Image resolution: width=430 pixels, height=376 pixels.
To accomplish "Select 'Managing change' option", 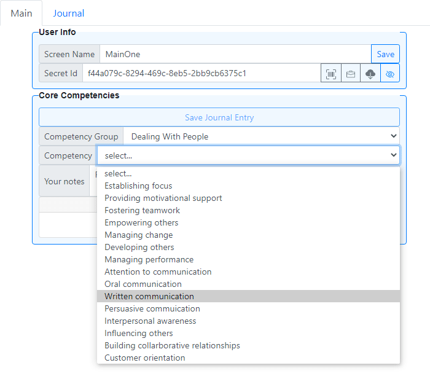I will (x=248, y=235).
